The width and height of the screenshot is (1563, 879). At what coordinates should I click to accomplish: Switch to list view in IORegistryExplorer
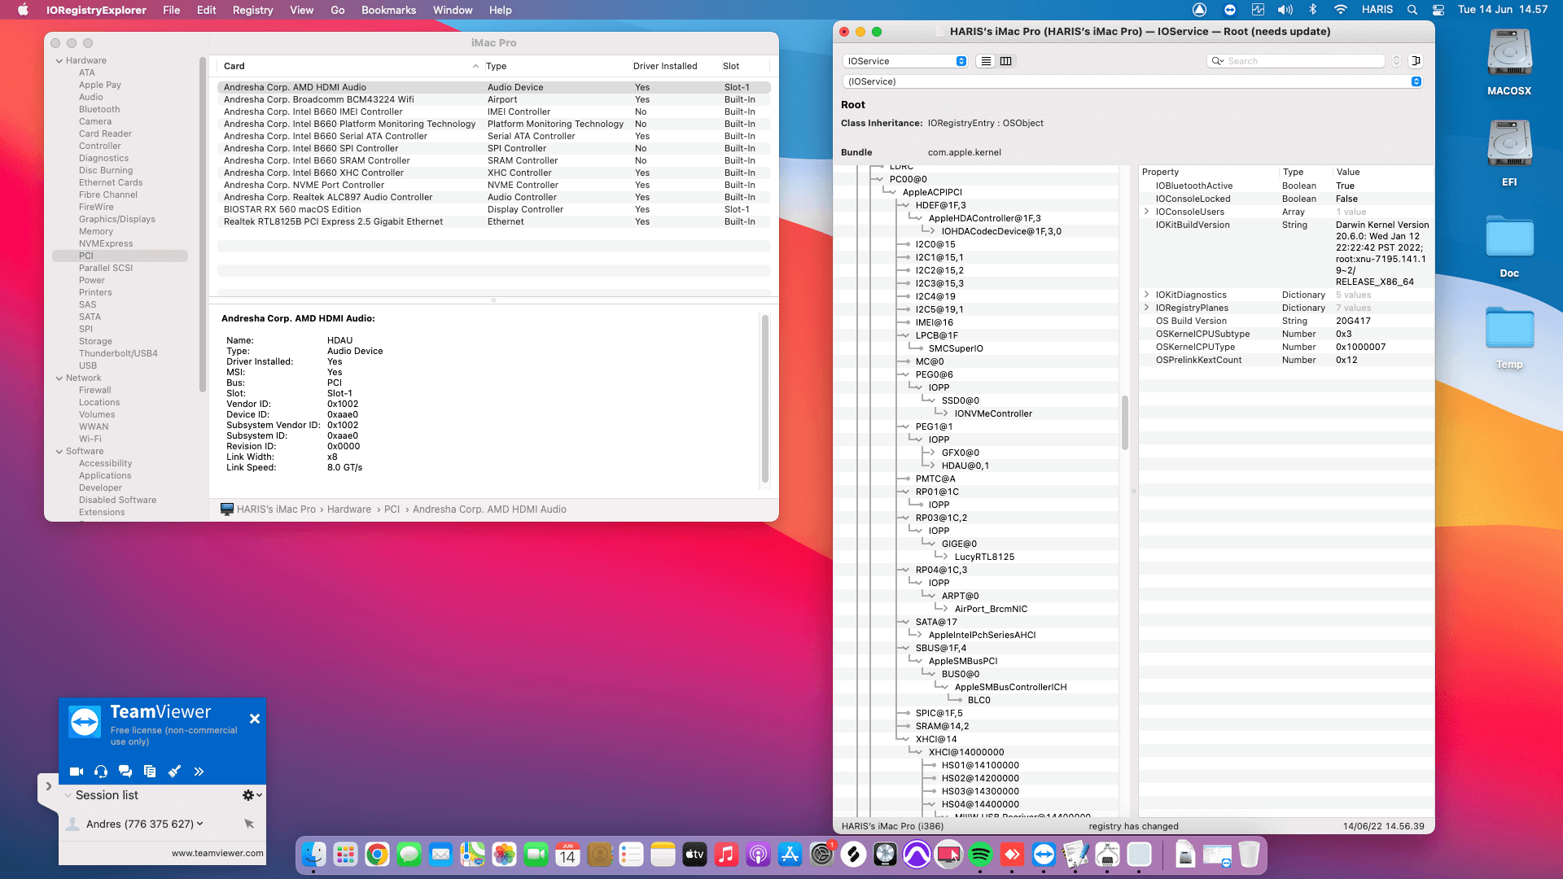[986, 61]
